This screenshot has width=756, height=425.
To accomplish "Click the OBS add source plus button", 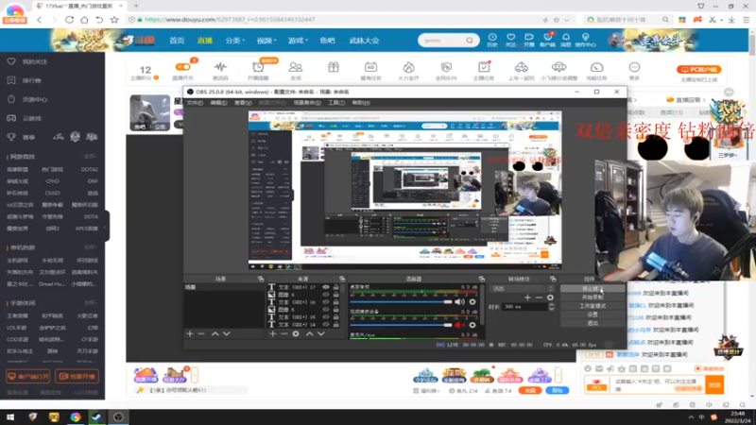I will [x=273, y=333].
